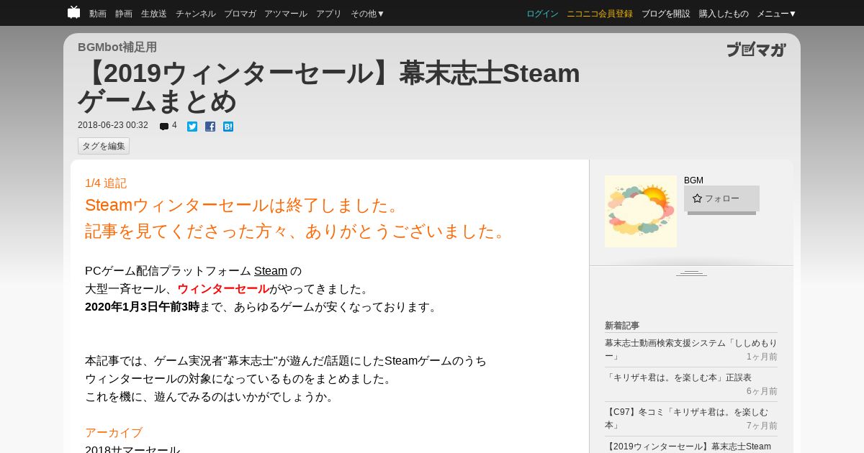Image resolution: width=864 pixels, height=453 pixels.
Task: Open 2018サマーセール archive link
Action: click(132, 450)
